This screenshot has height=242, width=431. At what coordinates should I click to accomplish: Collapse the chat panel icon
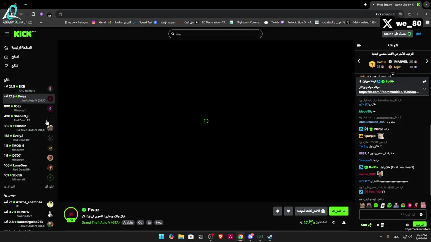click(359, 45)
